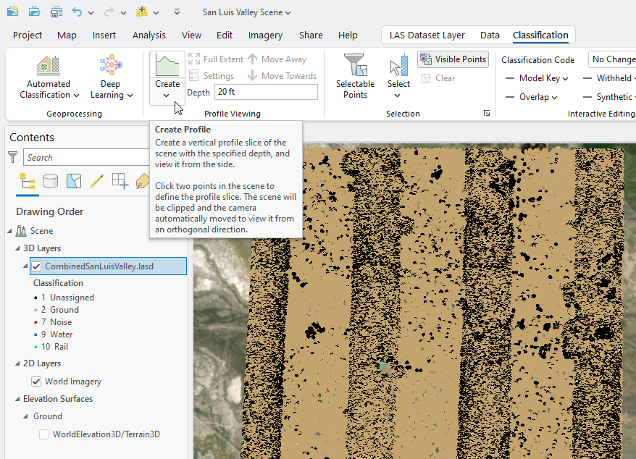636x459 pixels.
Task: Open the Analysis ribbon tab
Action: pos(148,35)
